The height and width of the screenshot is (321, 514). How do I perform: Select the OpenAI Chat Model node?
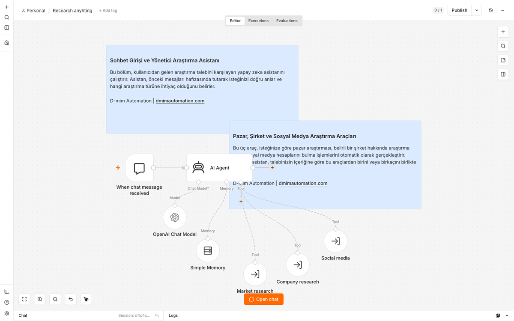pos(175,217)
